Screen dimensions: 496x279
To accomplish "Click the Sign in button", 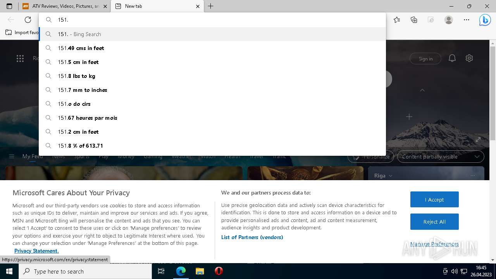I will (x=425, y=59).
